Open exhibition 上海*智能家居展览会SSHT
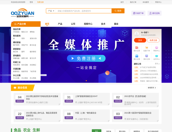Viewport: 172px width, 132px height. click(x=86, y=96)
